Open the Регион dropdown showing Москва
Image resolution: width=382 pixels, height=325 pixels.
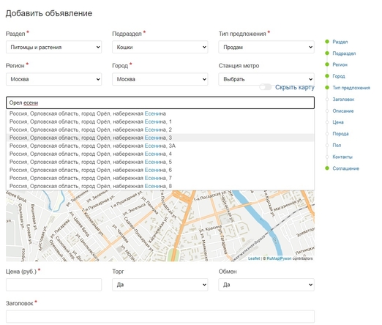coord(53,79)
